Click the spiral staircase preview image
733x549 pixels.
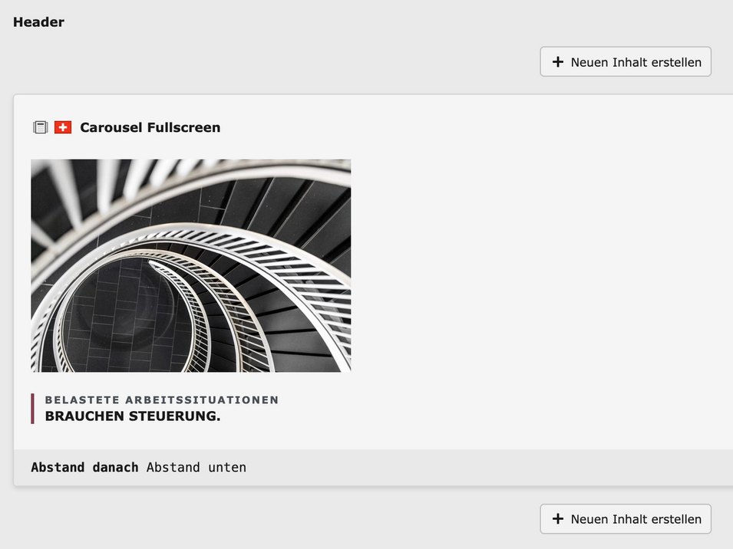190,265
